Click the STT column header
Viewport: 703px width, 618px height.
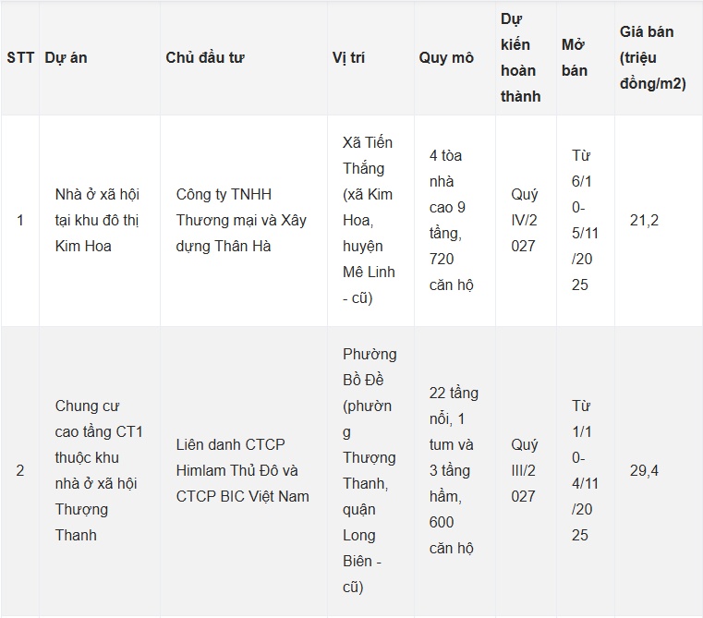(20, 57)
